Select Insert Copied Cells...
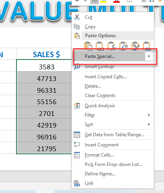The image size is (164, 193). pos(106,77)
